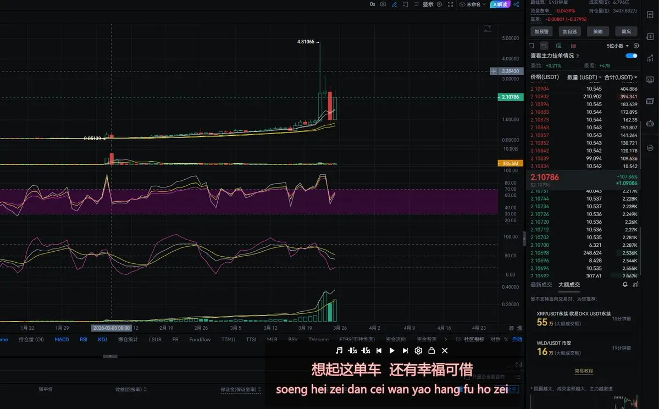Open the 未命名 cloud layout dropdown
Viewport: 659px width, 409px height.
click(x=472, y=4)
